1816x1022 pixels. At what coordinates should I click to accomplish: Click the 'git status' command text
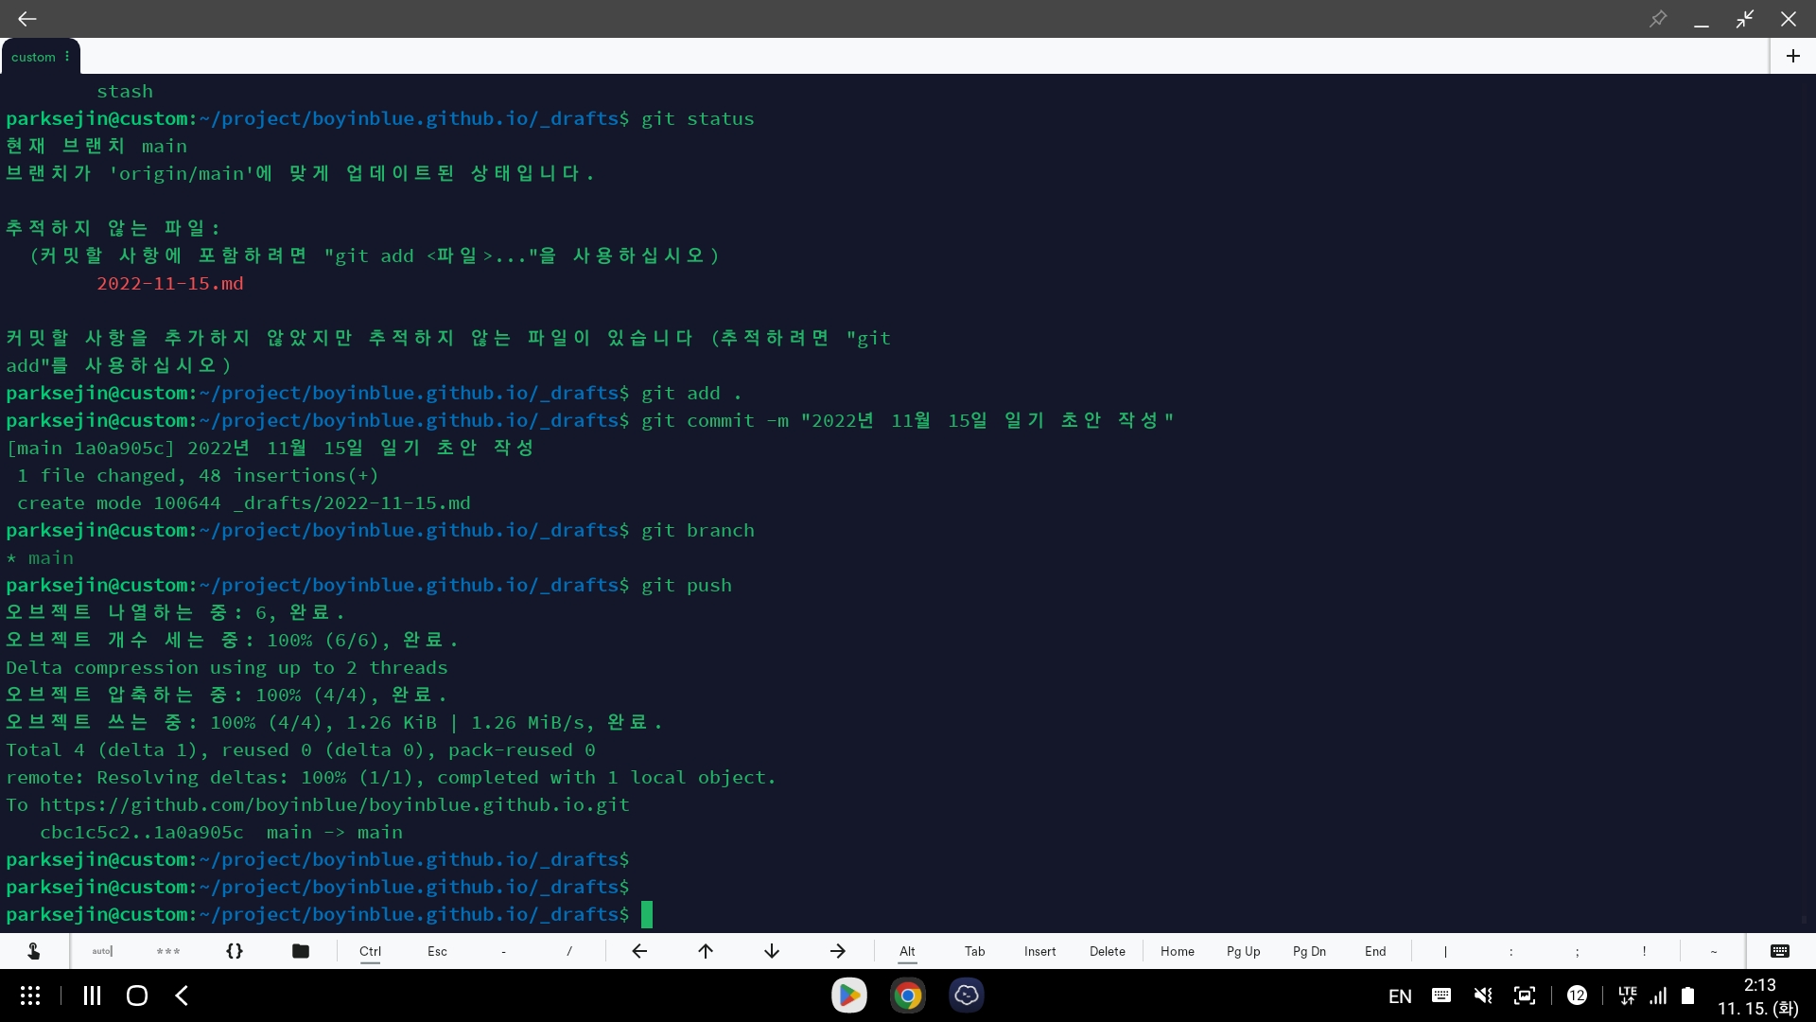[x=698, y=119]
